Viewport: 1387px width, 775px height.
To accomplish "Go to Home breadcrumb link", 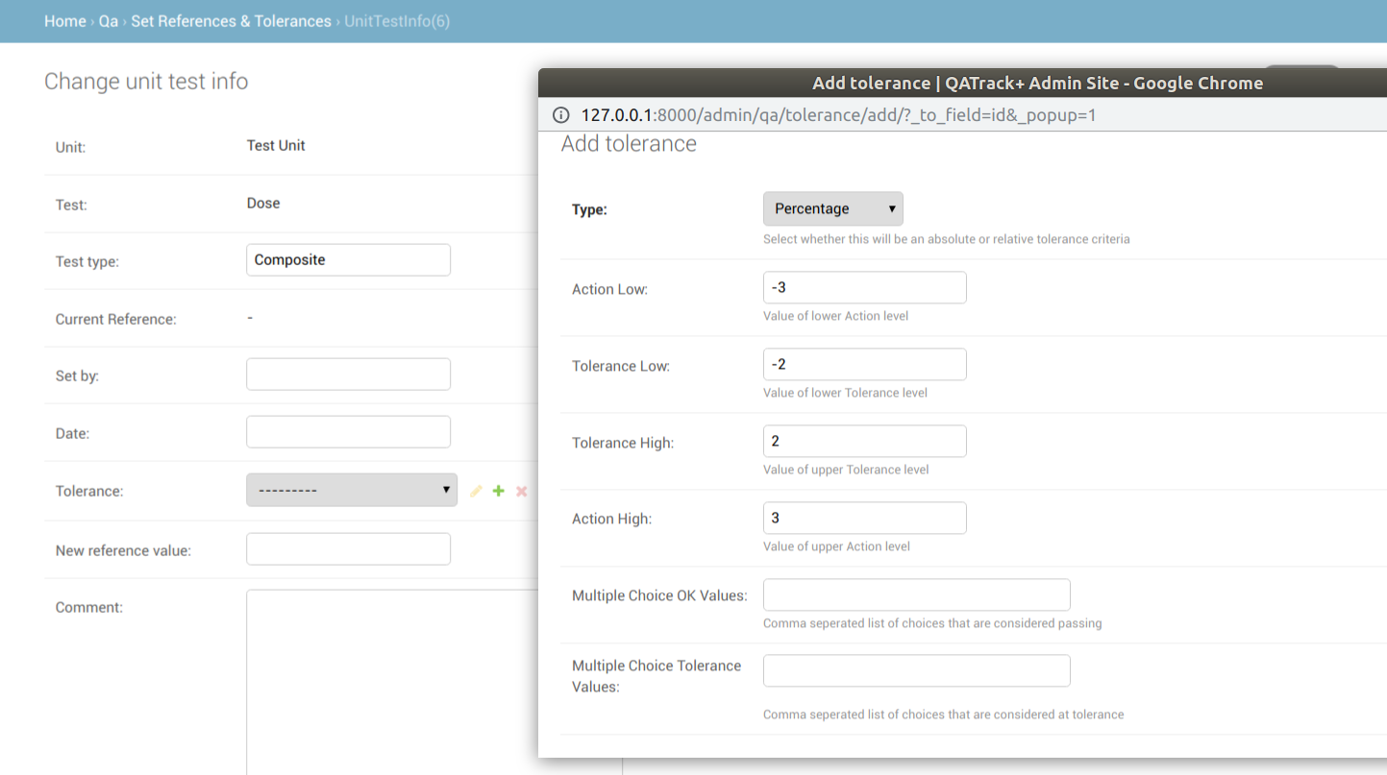I will point(65,21).
